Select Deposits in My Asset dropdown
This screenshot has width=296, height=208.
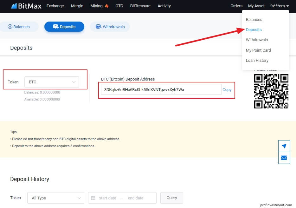[x=254, y=30]
